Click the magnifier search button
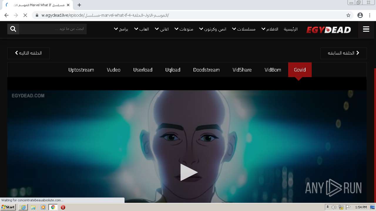Screen dimensions: 376x211 (13, 29)
